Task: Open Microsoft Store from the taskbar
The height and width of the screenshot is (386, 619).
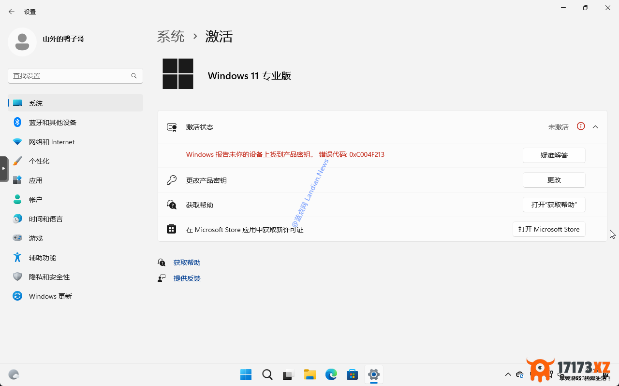Action: (352, 374)
